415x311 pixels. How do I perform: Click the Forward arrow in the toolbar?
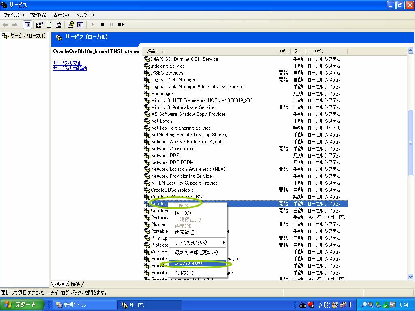click(x=15, y=25)
